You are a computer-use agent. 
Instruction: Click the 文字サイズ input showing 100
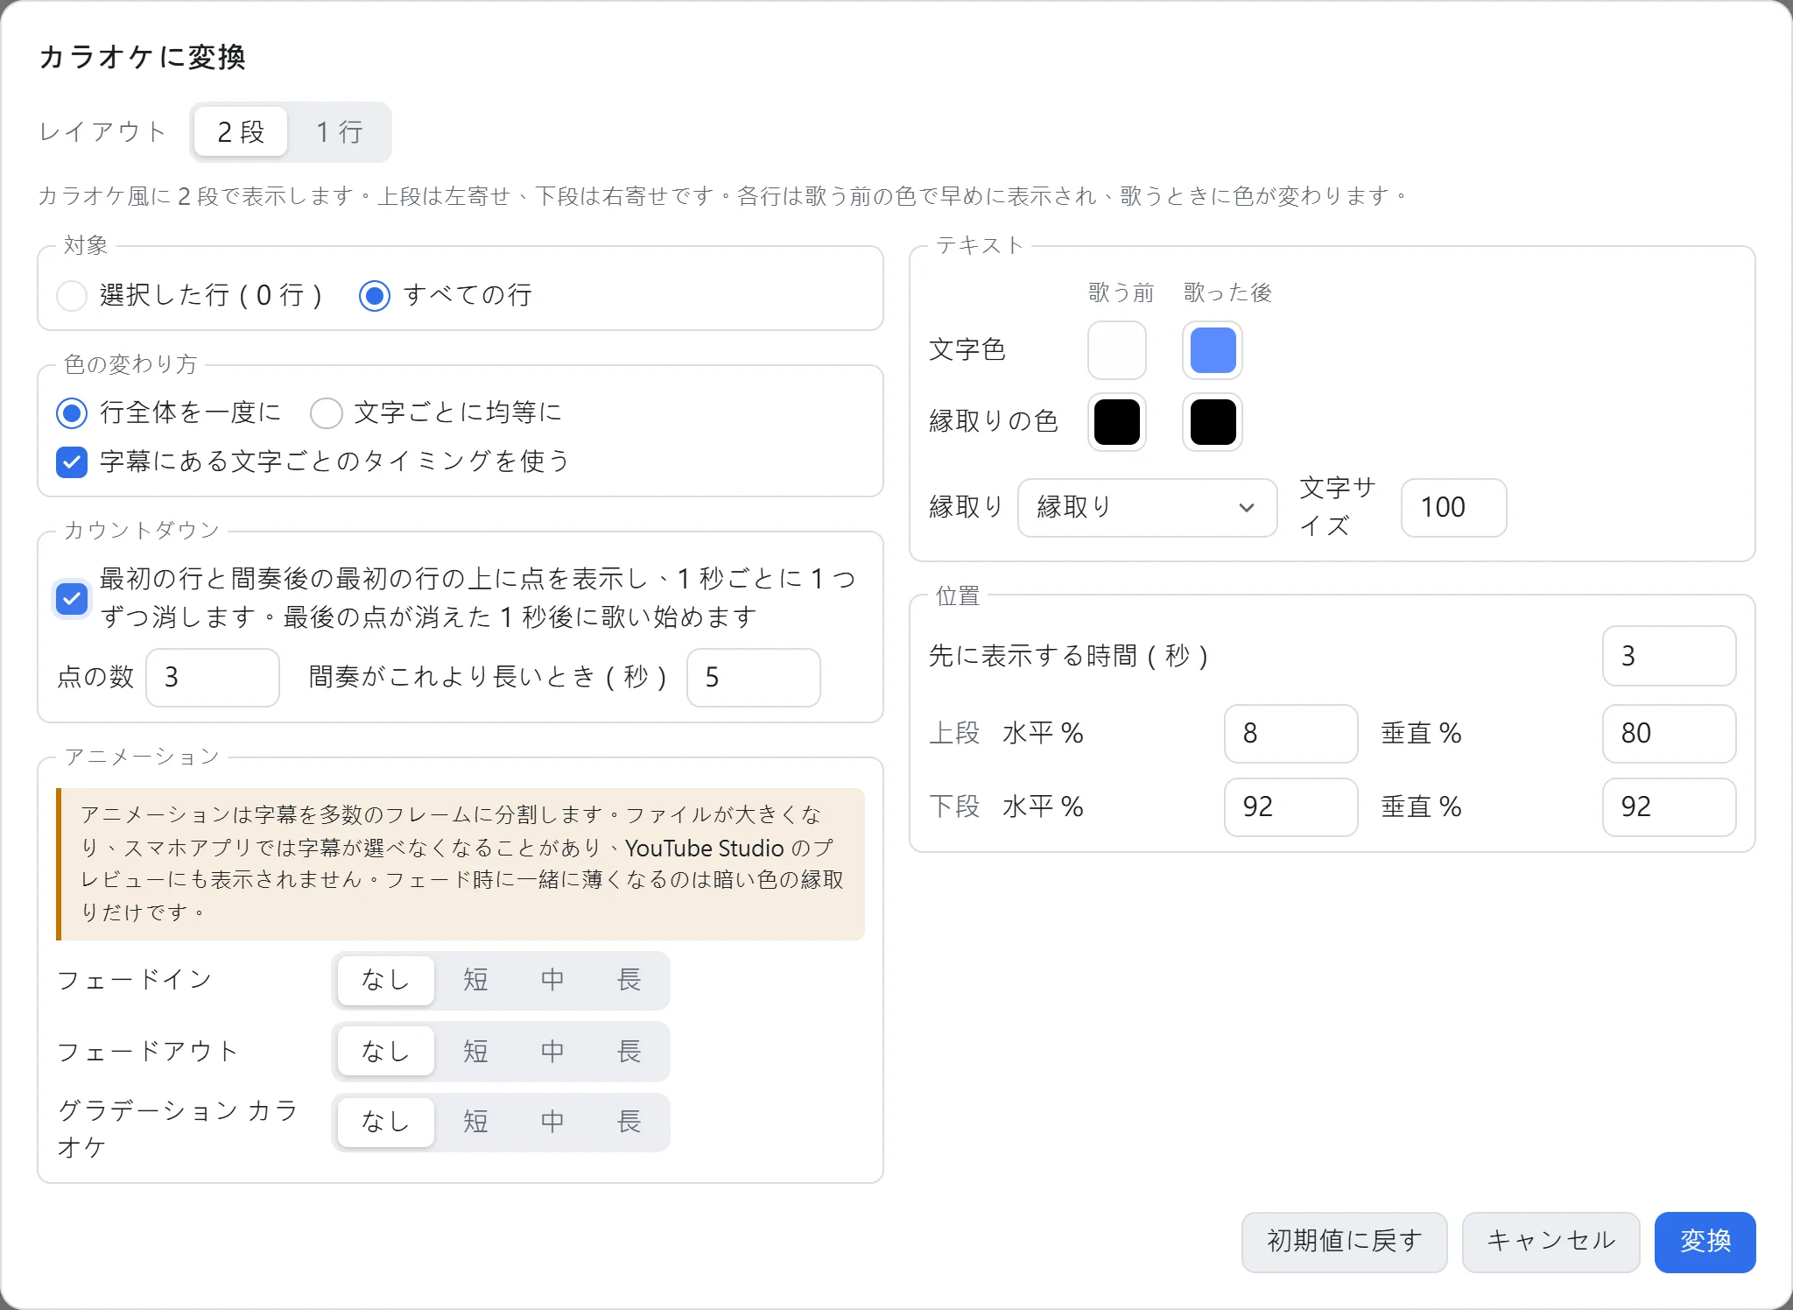(x=1453, y=508)
